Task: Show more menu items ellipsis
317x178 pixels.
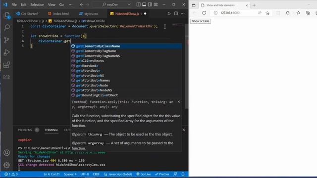Action: click(x=70, y=4)
